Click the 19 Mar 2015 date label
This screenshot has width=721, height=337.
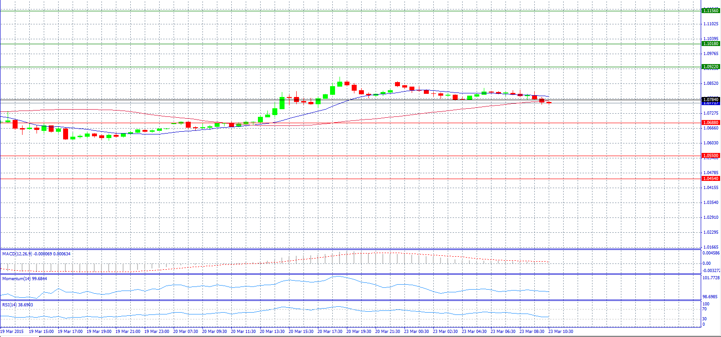point(12,332)
